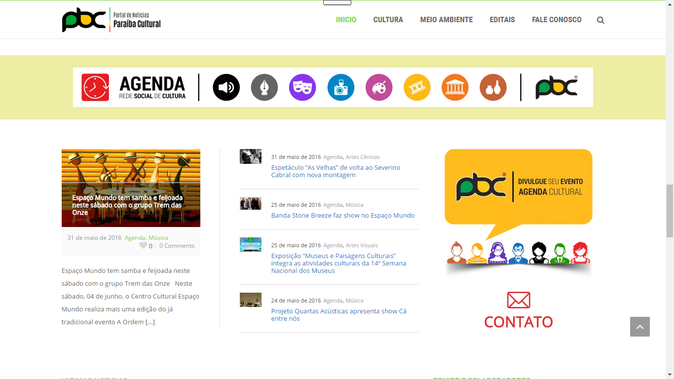Viewport: 674px width, 379px height.
Task: Select the gray pen nib literature icon
Action: 264,87
